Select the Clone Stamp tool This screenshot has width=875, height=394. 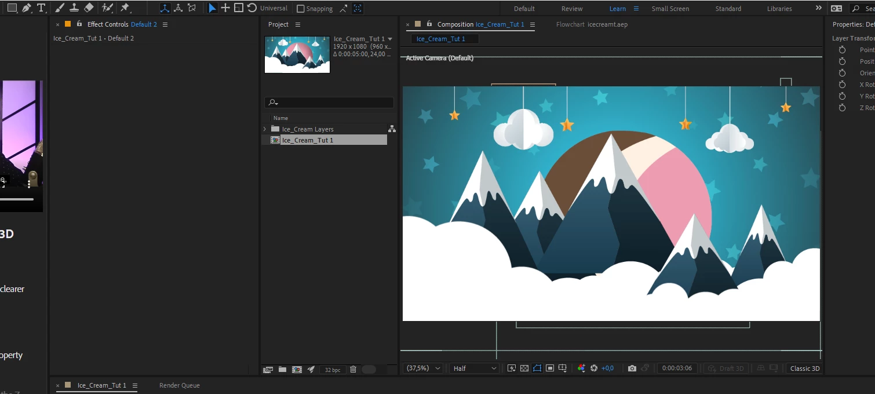tap(74, 8)
